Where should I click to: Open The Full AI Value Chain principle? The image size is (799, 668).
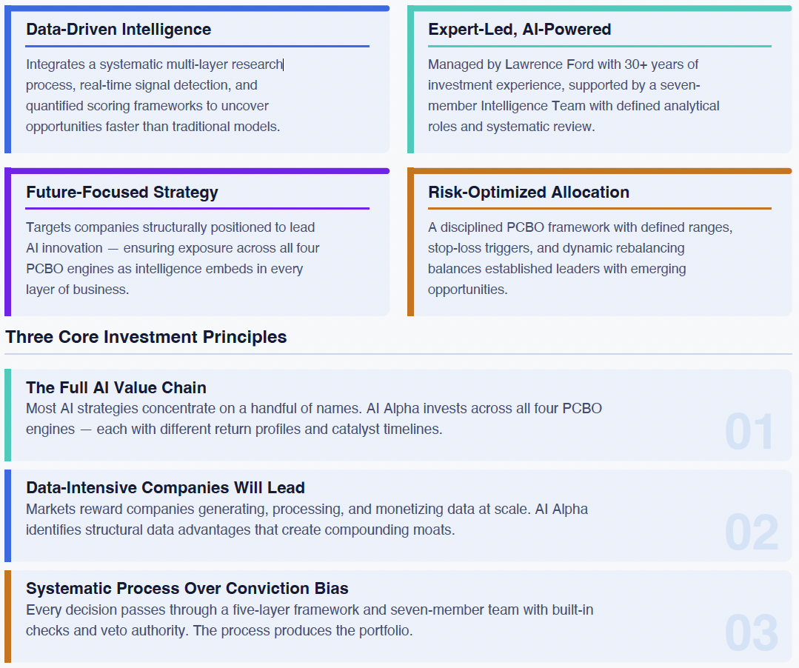pyautogui.click(x=116, y=387)
